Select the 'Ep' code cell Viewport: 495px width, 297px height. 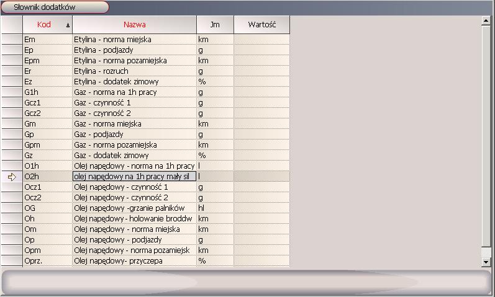point(48,50)
